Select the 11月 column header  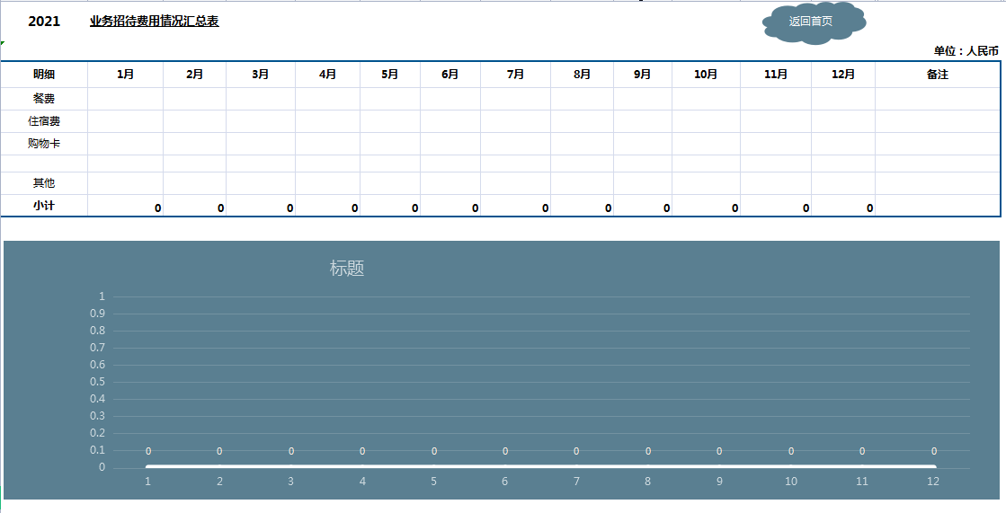coord(776,75)
